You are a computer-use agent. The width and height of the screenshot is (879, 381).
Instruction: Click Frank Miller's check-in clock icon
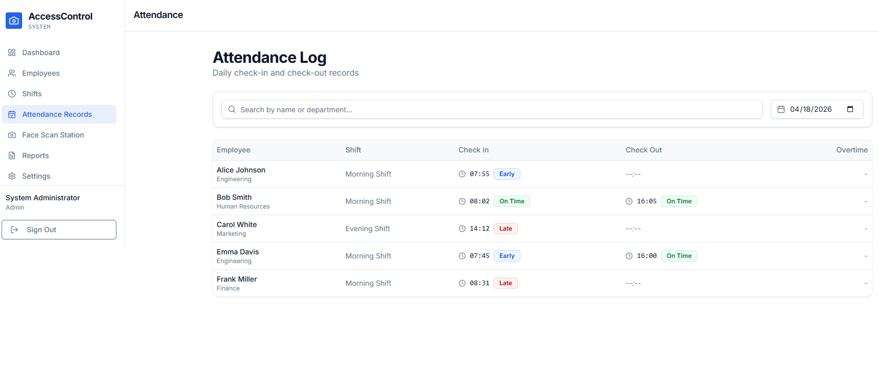pyautogui.click(x=462, y=283)
